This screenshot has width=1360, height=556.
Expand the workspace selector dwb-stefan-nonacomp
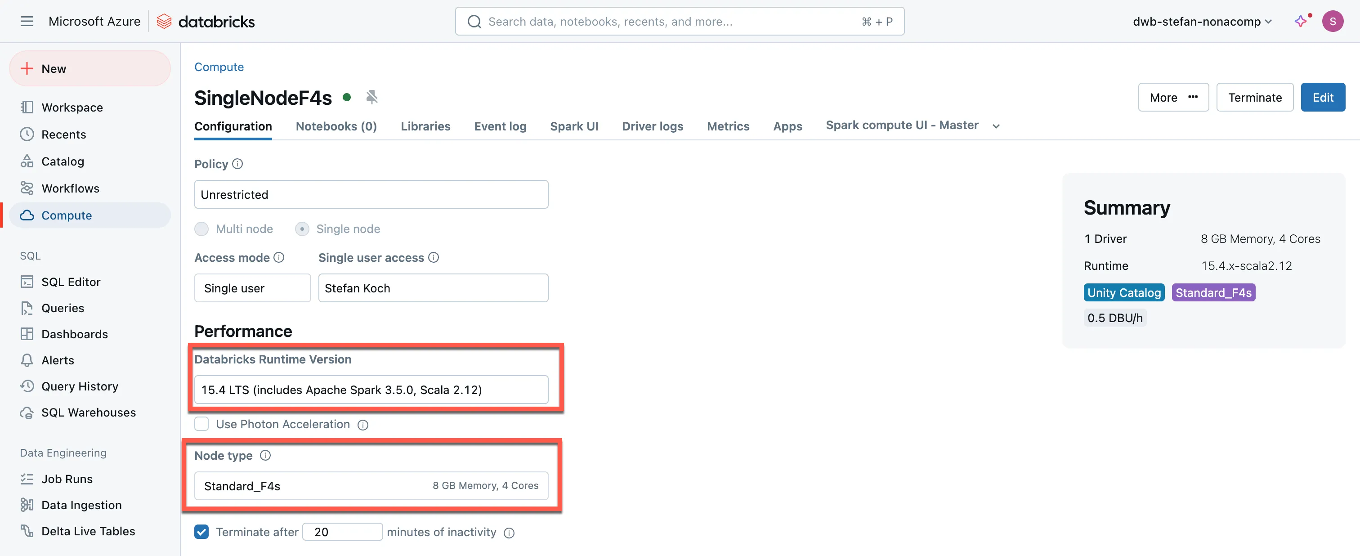pos(1202,21)
